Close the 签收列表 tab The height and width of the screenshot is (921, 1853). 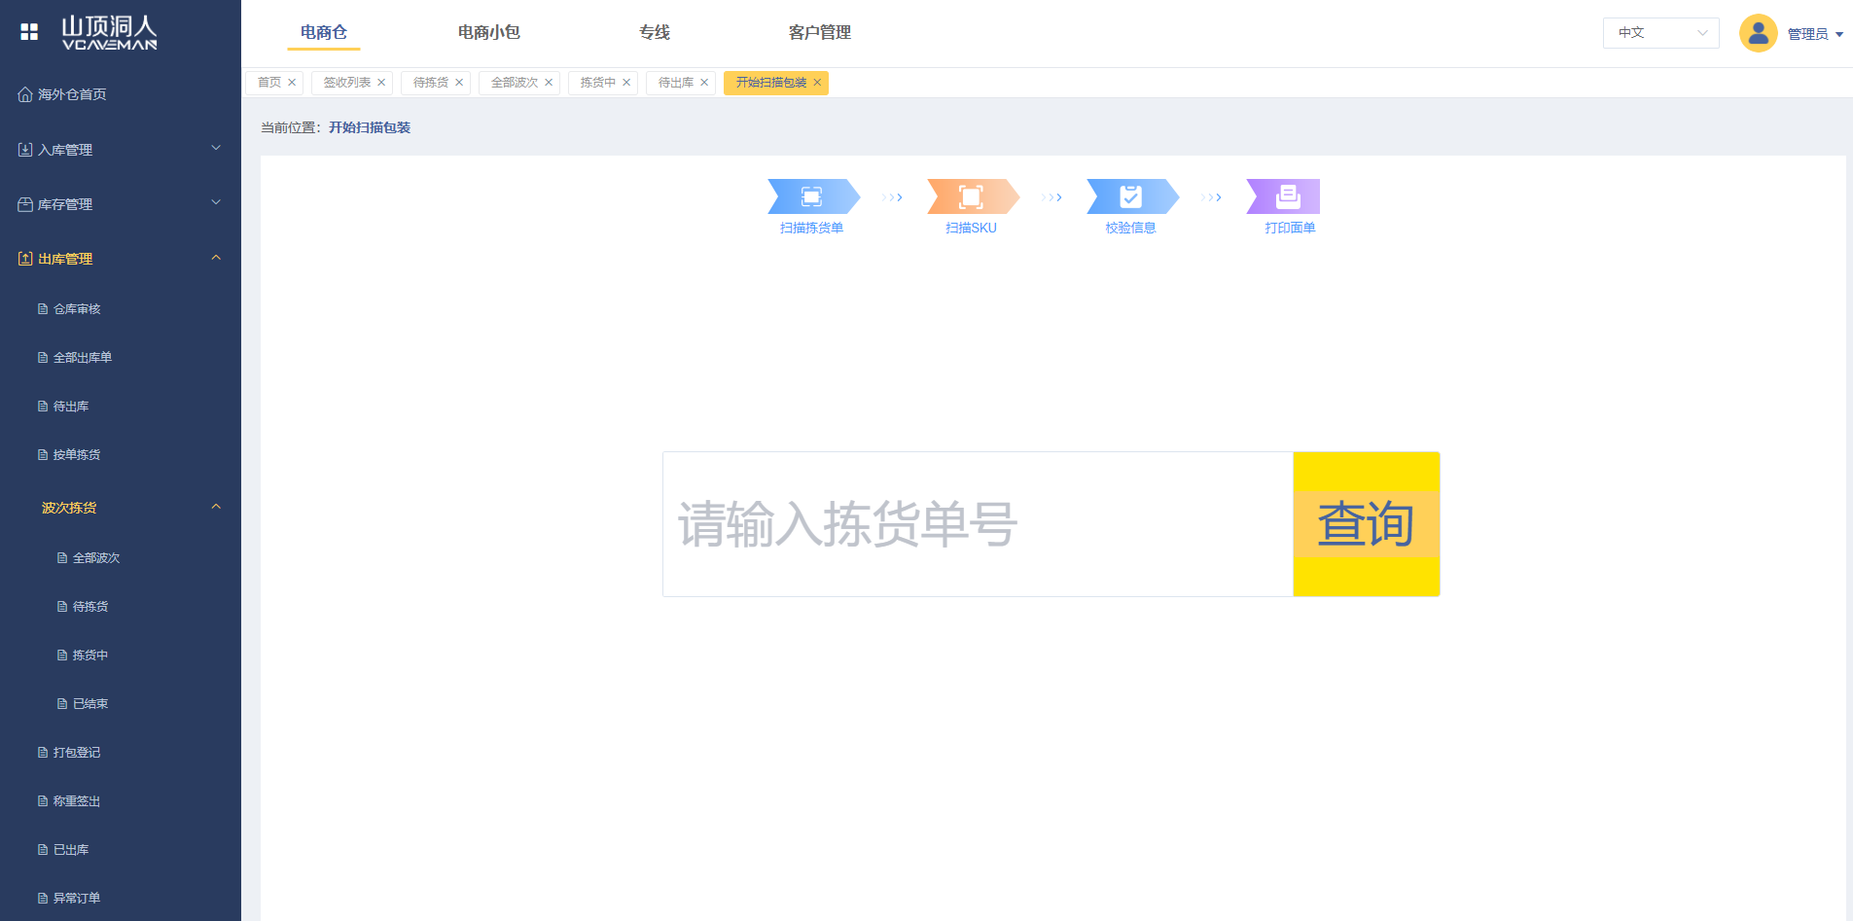(381, 83)
